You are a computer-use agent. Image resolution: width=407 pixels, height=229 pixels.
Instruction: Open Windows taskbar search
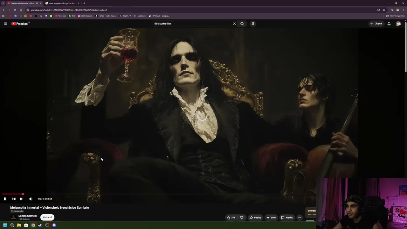click(12, 226)
